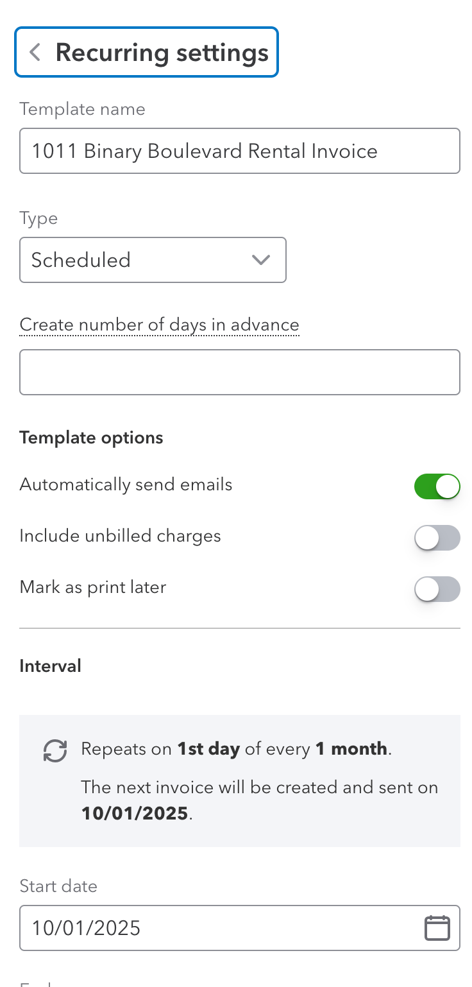472x987 pixels.
Task: Click the repeat arrows icon in Interval box
Action: 55,750
